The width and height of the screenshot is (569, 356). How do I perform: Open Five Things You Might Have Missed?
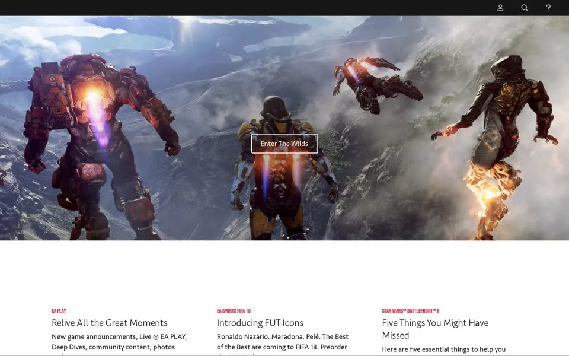pos(435,329)
